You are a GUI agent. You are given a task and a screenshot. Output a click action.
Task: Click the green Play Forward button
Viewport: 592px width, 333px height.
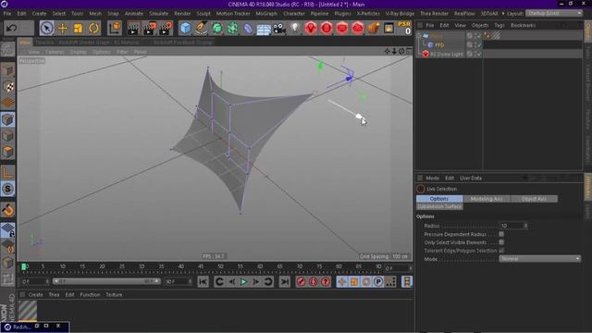click(x=243, y=281)
